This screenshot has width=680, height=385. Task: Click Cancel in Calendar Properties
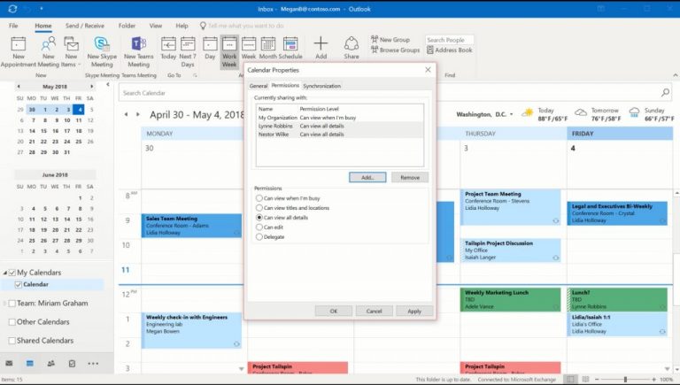[x=374, y=311]
